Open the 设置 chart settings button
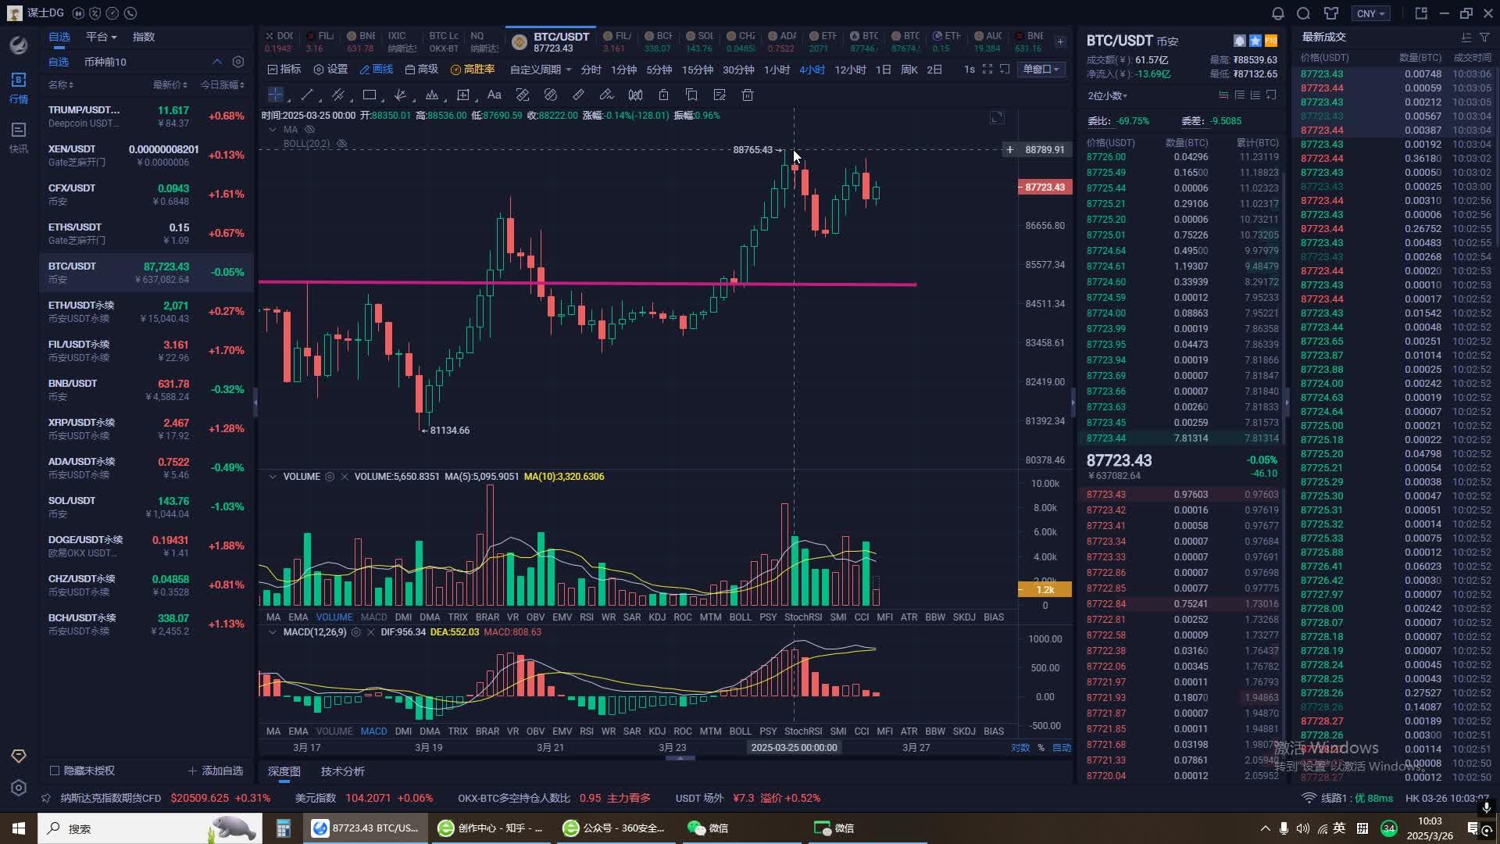 (x=330, y=70)
